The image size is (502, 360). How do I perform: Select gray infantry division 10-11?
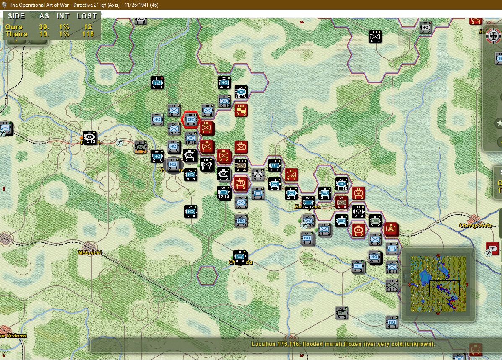point(391,267)
